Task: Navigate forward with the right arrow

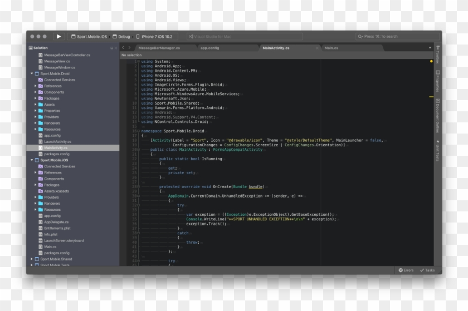Action: pyautogui.click(x=129, y=47)
